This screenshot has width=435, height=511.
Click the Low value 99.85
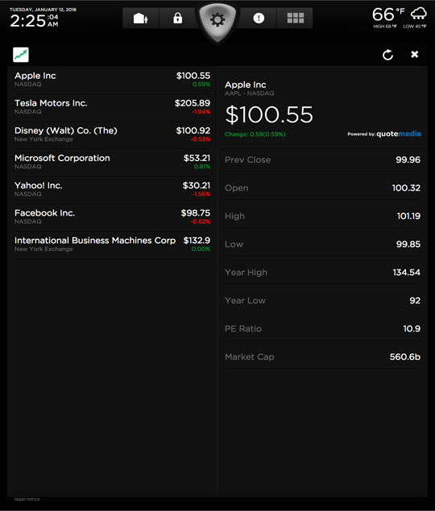(408, 244)
